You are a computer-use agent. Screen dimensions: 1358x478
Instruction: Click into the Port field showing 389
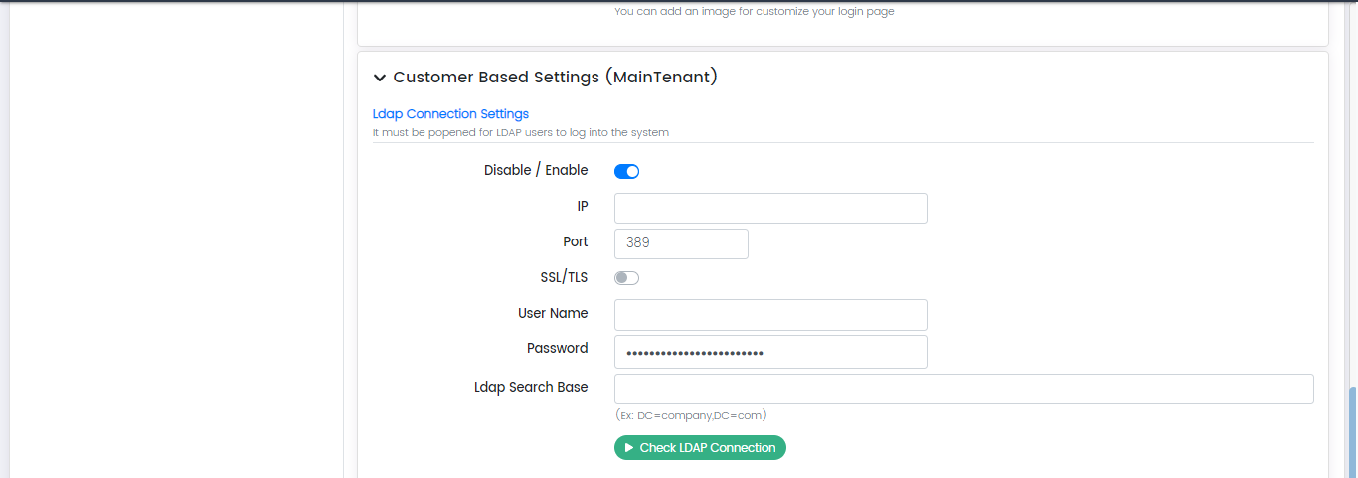[681, 243]
